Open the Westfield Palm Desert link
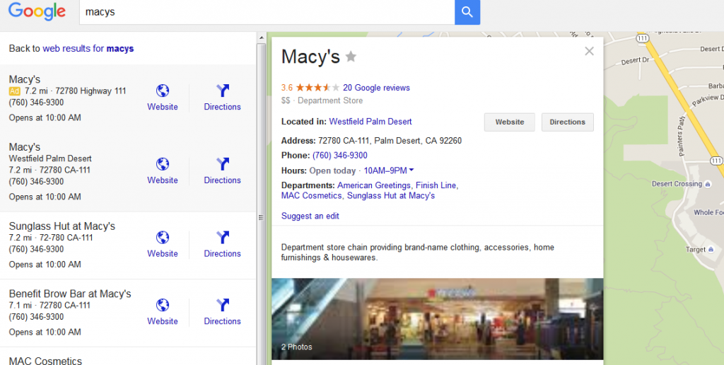Viewport: 724px width, 365px height. click(370, 122)
